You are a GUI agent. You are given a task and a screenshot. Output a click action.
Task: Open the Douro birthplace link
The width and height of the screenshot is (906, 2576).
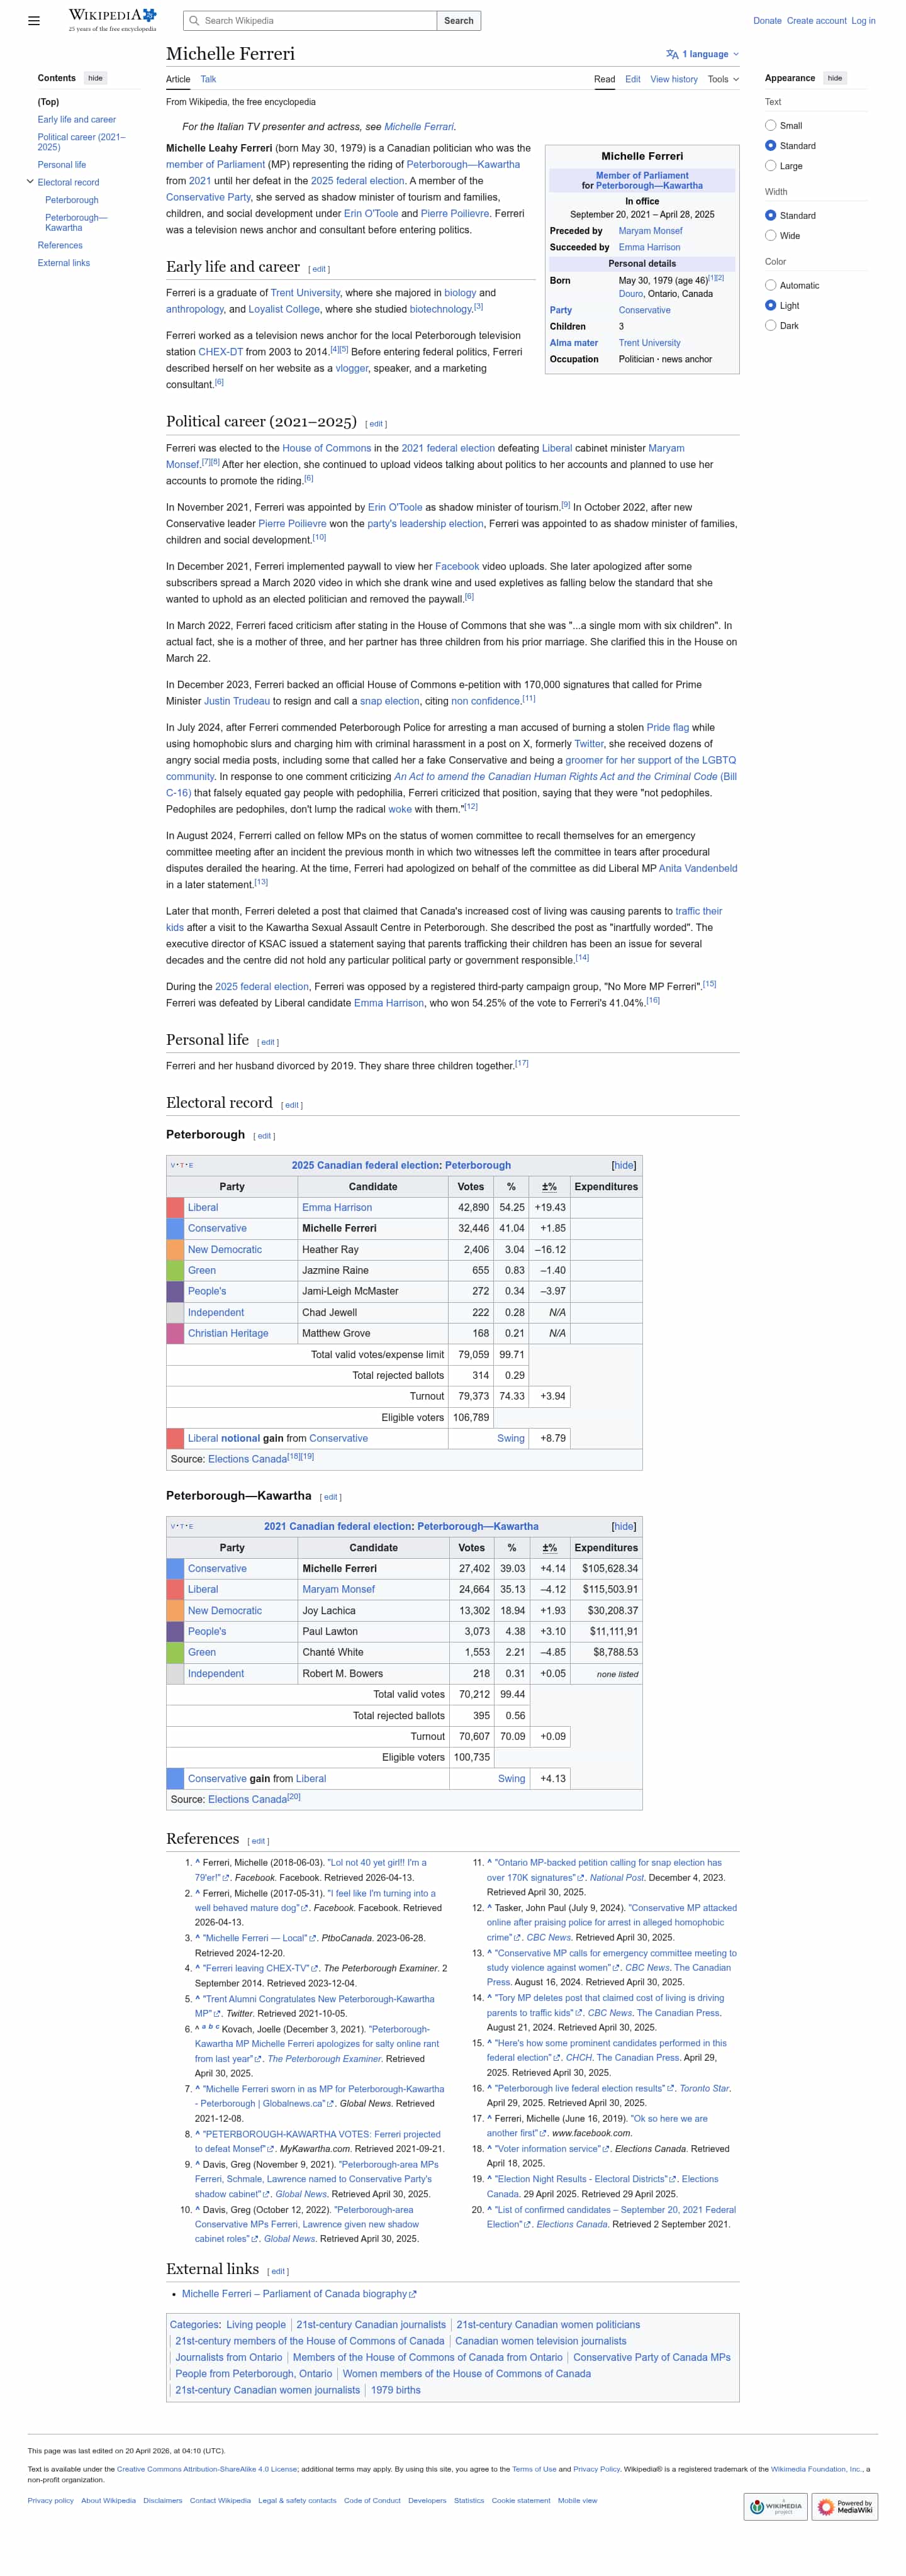630,294
